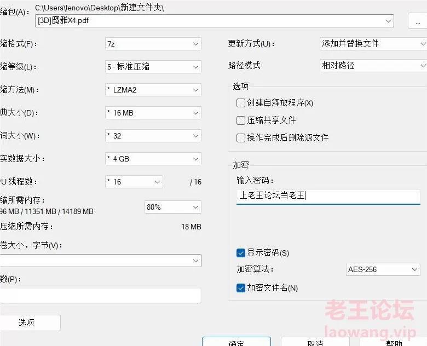Enable 创建自释放程序 checkbox
The height and width of the screenshot is (346, 427).
pos(241,103)
